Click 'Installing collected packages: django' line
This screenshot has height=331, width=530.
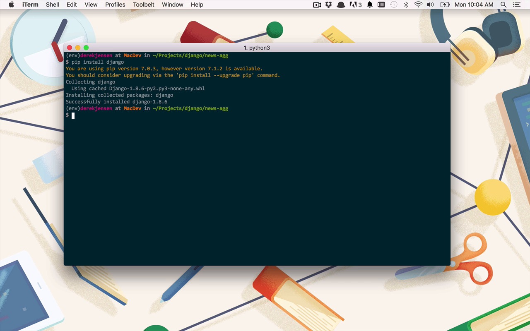tap(119, 95)
